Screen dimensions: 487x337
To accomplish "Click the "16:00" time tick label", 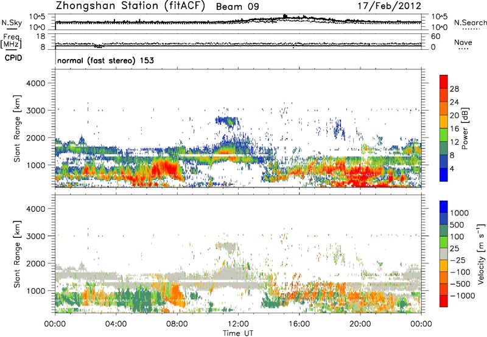I will pyautogui.click(x=299, y=324).
